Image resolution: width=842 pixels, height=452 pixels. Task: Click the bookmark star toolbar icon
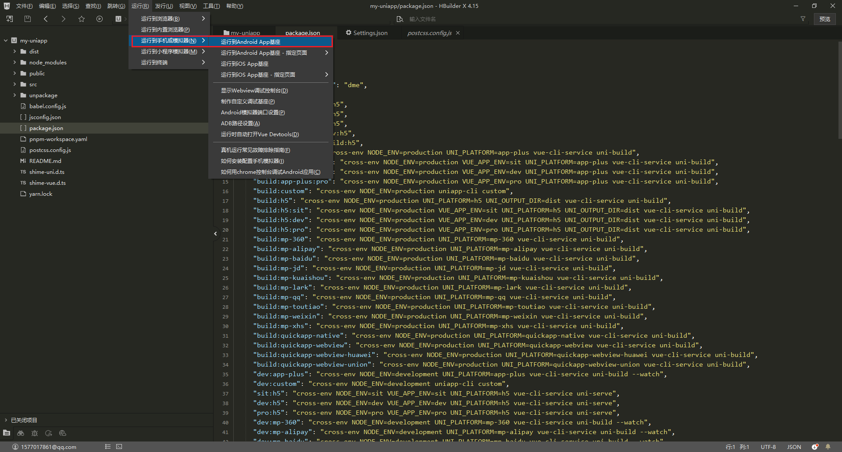tap(82, 19)
